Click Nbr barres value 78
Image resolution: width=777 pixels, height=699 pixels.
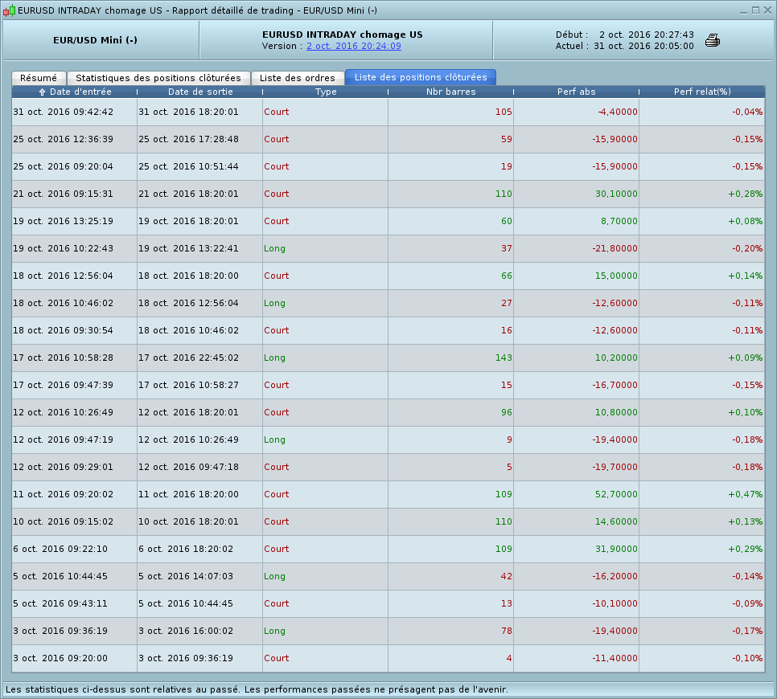(507, 631)
